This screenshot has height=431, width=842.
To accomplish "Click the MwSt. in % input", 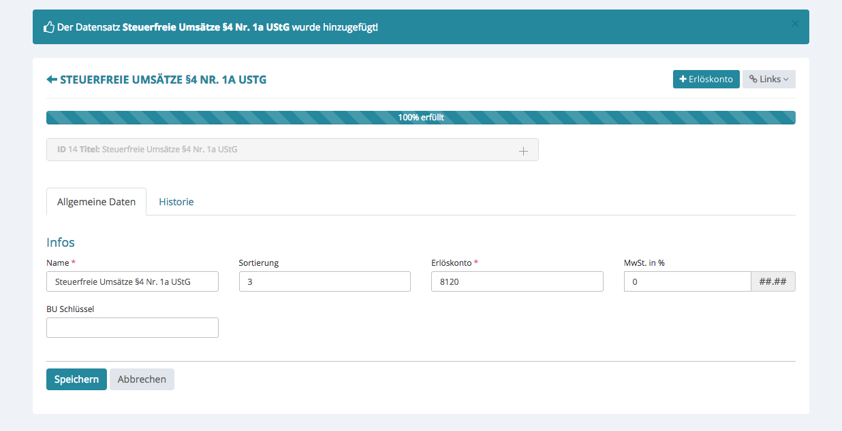I will click(687, 281).
